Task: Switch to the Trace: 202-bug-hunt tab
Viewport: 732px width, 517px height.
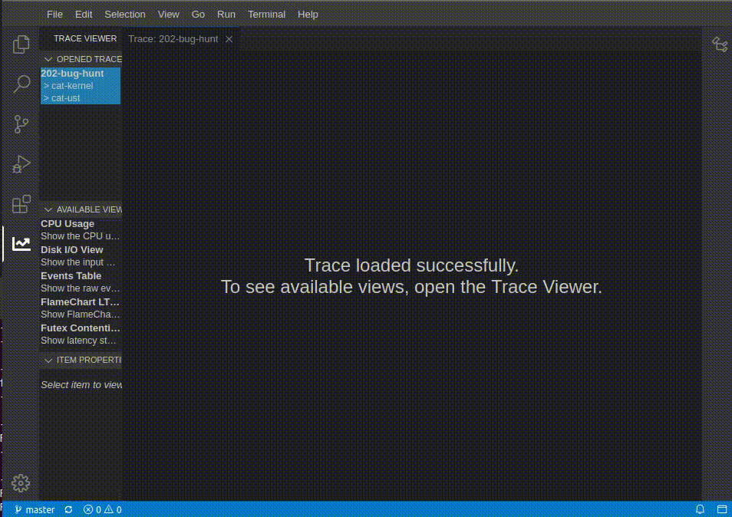Action: [173, 38]
